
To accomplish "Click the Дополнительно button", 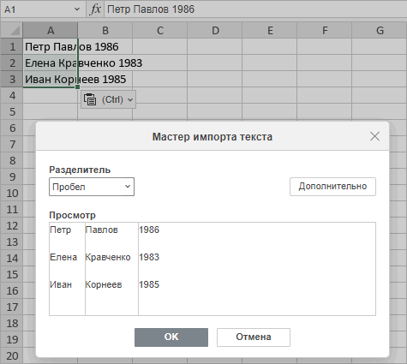I will [x=332, y=187].
